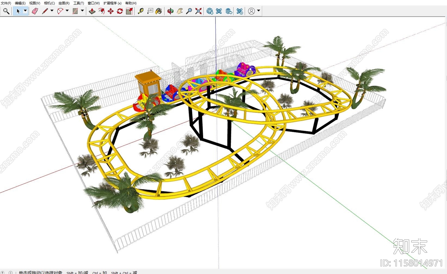This screenshot has height=274, width=447.
Task: Click the purple coaster car on track
Action: [245, 69]
